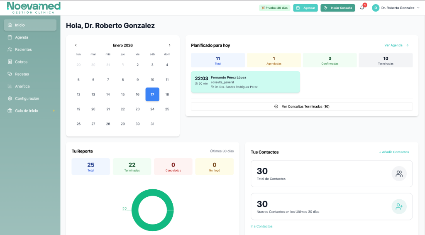Click the No llegó 0 report card

pos(215,166)
